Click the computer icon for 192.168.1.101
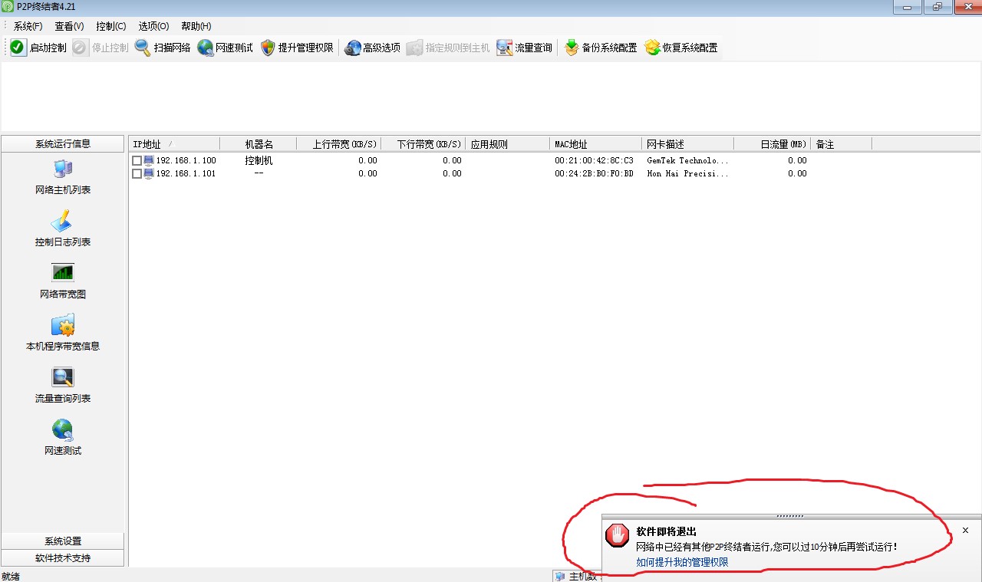The height and width of the screenshot is (582, 982). (149, 173)
